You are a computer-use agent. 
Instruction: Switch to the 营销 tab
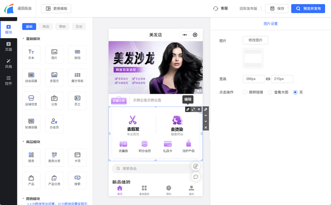click(x=62, y=27)
